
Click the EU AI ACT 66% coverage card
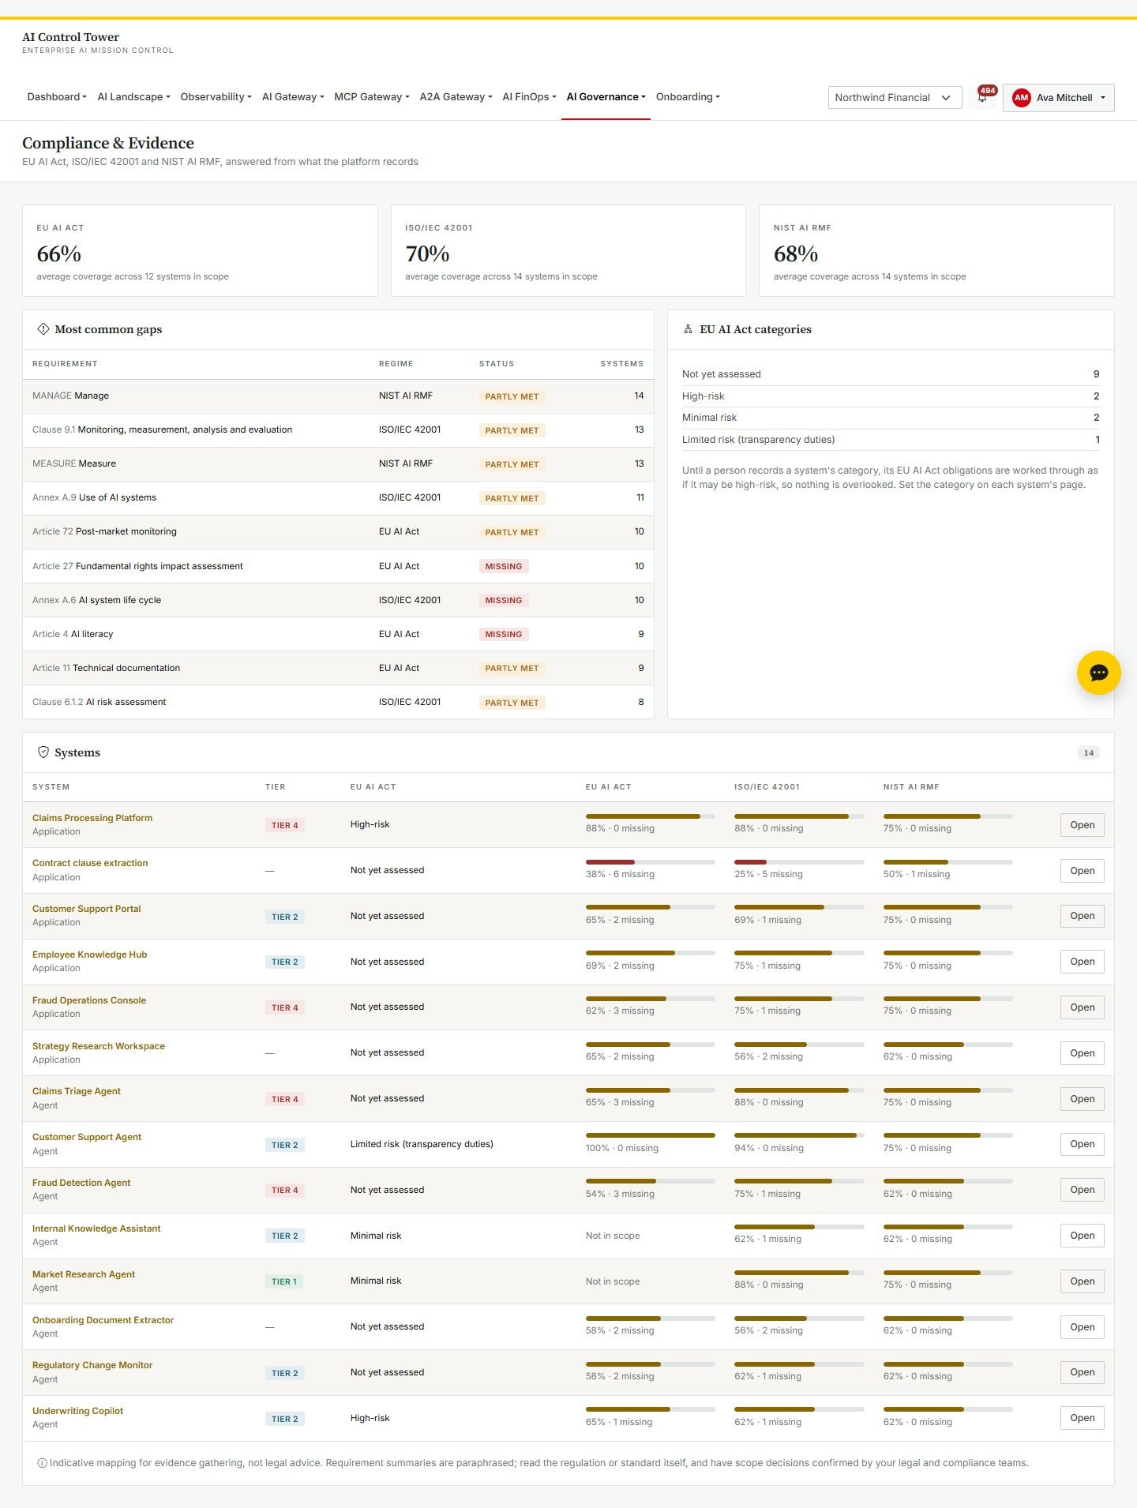pos(200,251)
